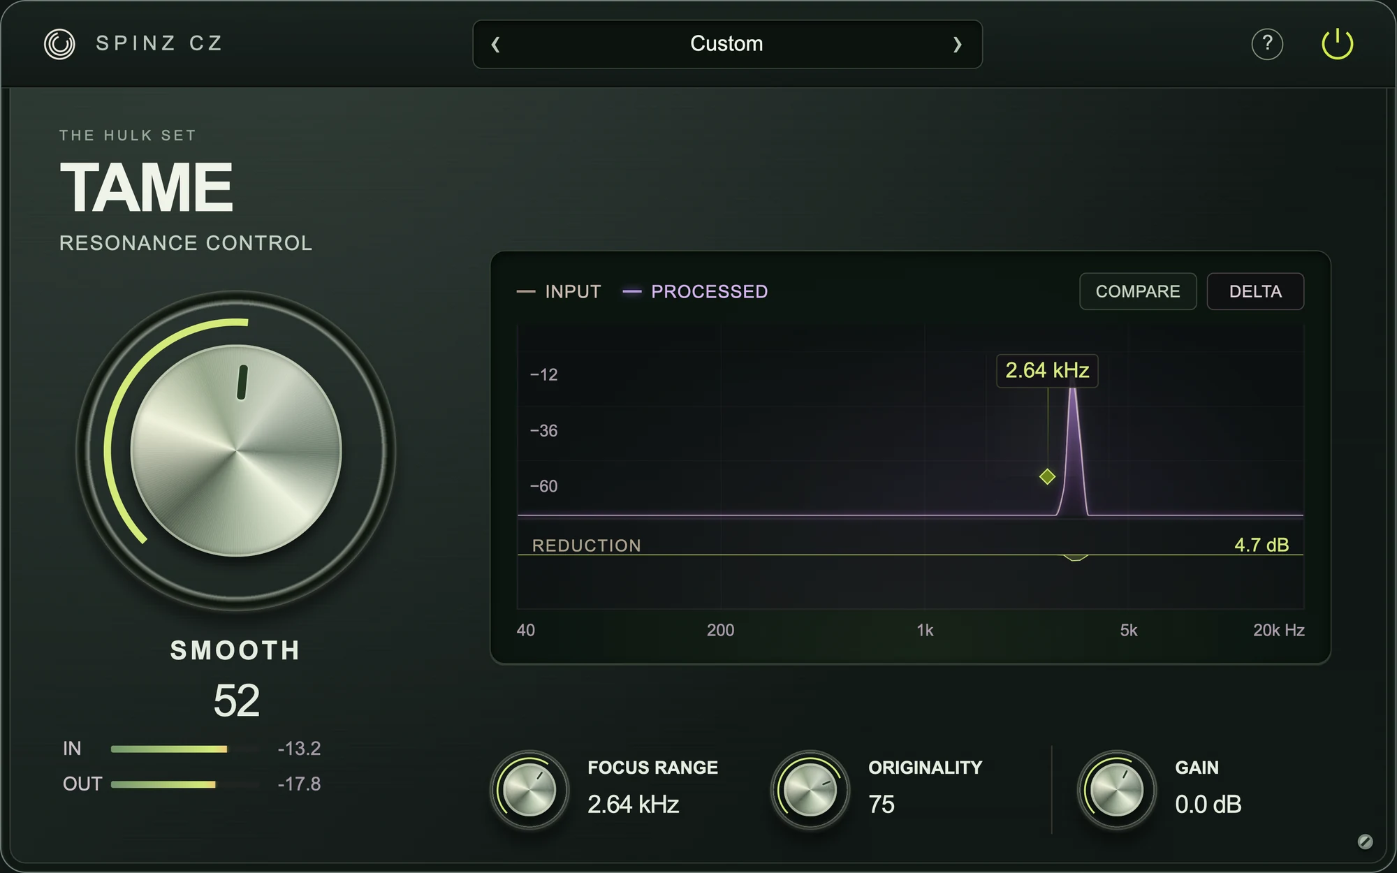Enable the COMPARE button
1397x873 pixels.
coord(1138,291)
